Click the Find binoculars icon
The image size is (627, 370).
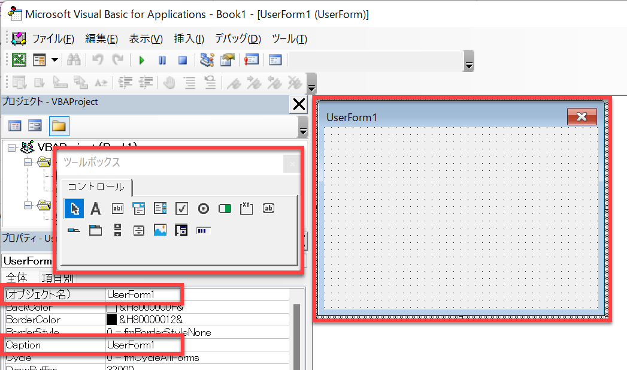(74, 60)
